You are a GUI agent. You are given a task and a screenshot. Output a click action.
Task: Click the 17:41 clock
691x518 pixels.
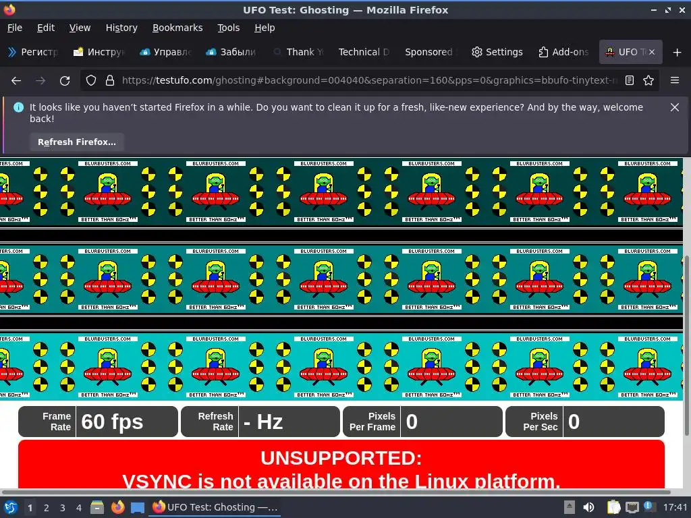(x=675, y=507)
